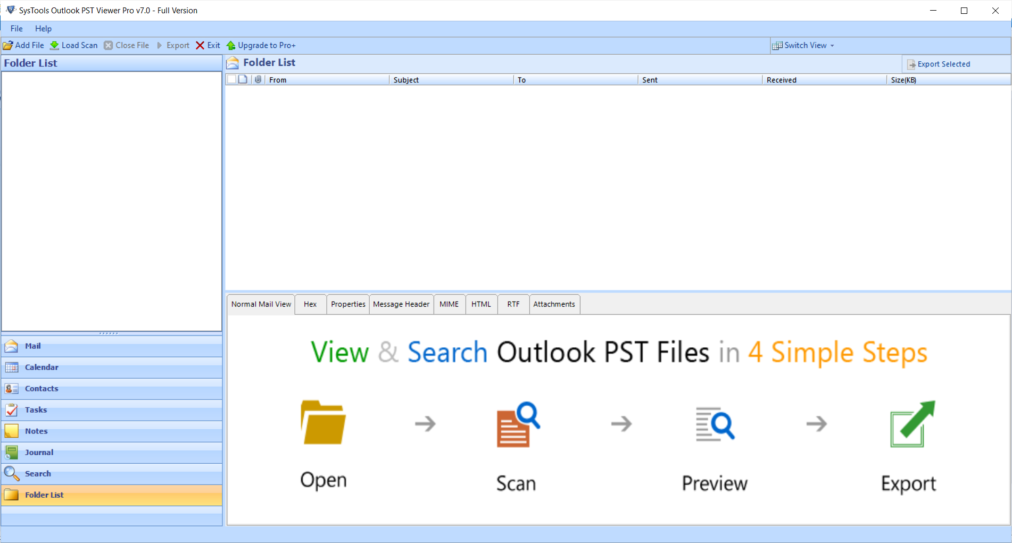Click the Upgrade to Pro+ button label

(x=267, y=46)
